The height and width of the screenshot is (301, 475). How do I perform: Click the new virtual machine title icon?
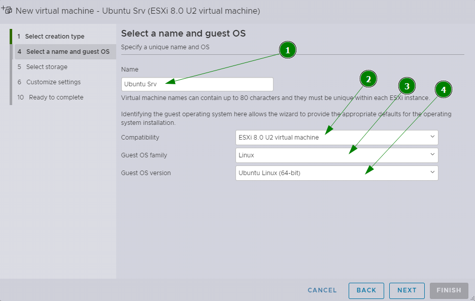coord(7,10)
